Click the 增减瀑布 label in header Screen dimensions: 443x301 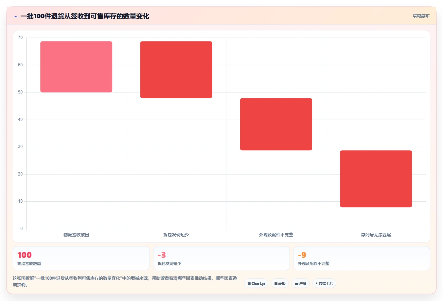(421, 16)
